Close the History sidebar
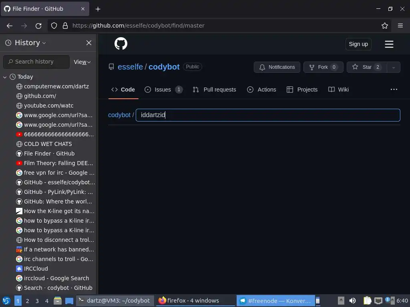This screenshot has width=410, height=307. tap(89, 42)
